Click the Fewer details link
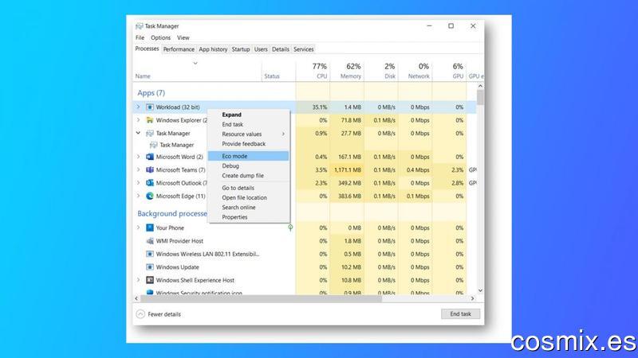This screenshot has width=638, height=358. 164,314
